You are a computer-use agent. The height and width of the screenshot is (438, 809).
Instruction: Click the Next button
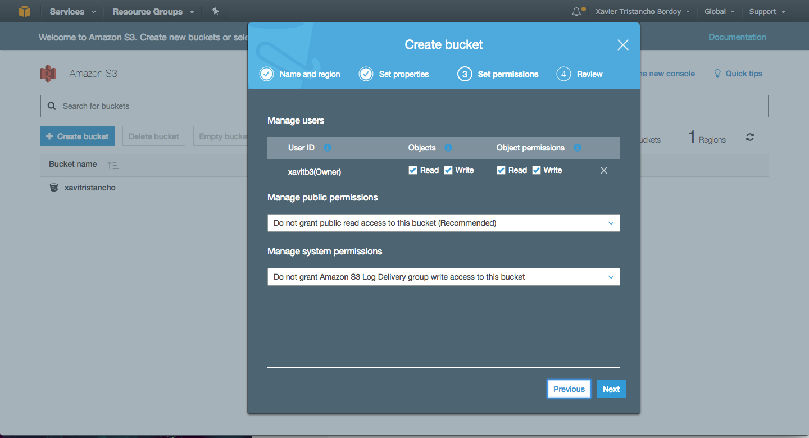click(x=611, y=389)
